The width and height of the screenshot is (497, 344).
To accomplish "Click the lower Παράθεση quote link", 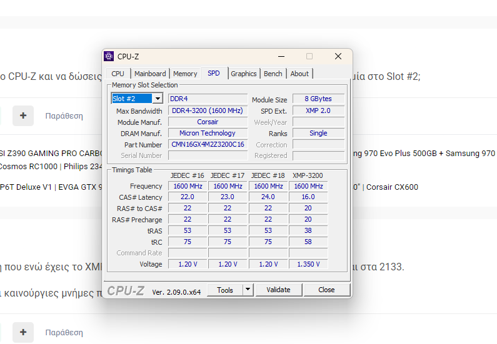I will click(x=64, y=332).
